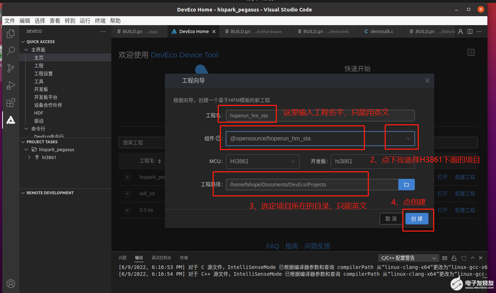Open the DevEco Device Tool view
The image size is (496, 293).
[x=11, y=120]
